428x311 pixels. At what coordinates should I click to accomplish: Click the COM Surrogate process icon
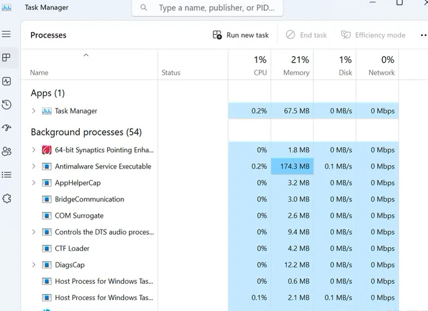point(47,216)
